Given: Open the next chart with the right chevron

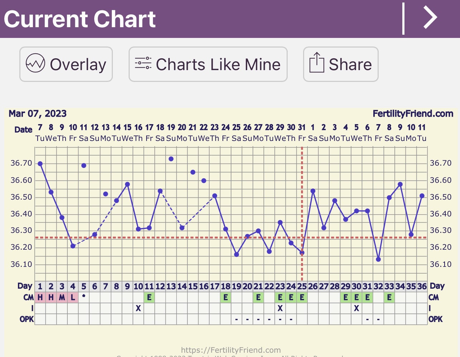Looking at the screenshot, I should click(430, 18).
